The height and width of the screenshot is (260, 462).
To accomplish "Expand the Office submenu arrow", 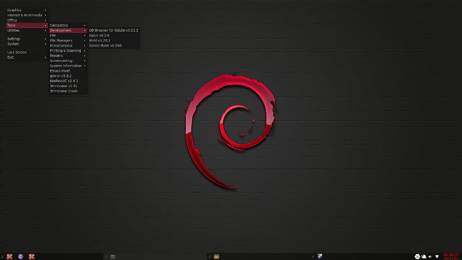I will point(46,20).
